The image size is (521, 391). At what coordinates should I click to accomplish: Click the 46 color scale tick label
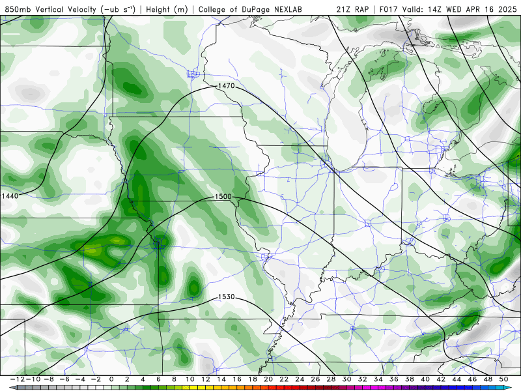point(472,379)
